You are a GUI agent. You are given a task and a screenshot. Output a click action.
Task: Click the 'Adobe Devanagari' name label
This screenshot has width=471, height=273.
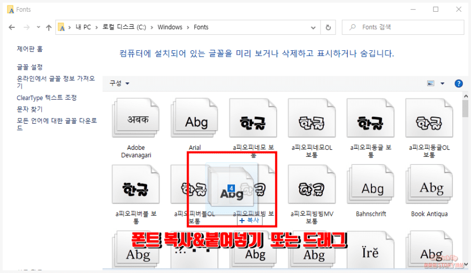pyautogui.click(x=136, y=151)
